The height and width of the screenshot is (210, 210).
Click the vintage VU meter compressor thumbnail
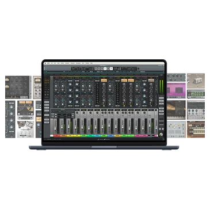point(37,87)
